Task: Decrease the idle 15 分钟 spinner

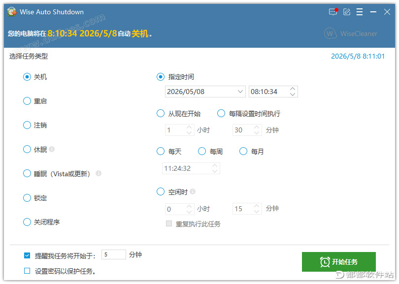Action: tap(257, 212)
